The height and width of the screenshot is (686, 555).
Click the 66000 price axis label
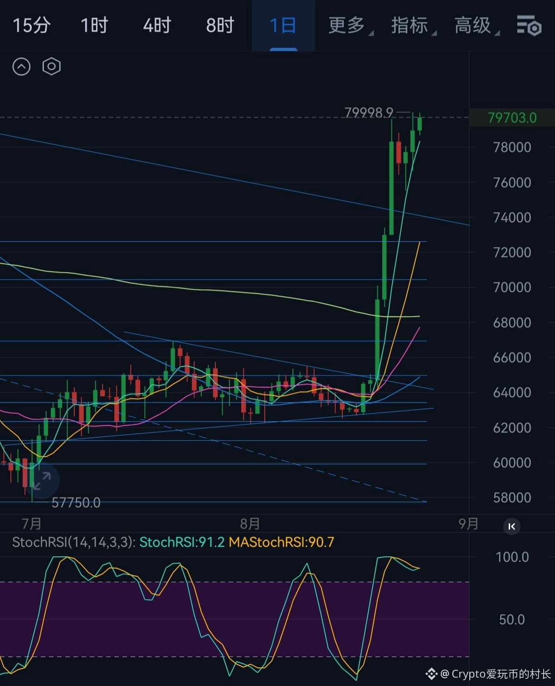tap(512, 357)
